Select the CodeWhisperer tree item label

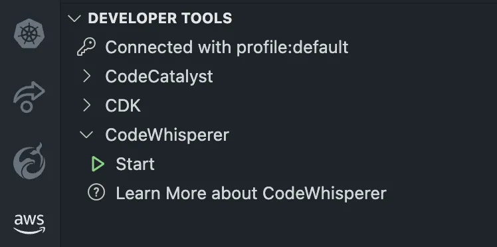pos(167,135)
